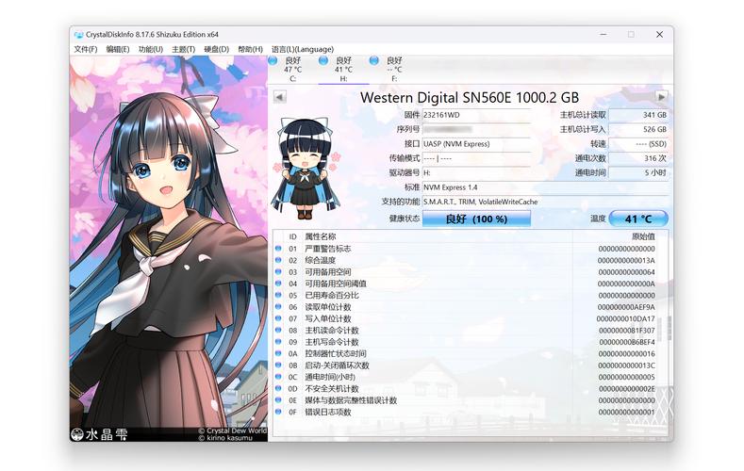Open the 主题(T) menu

pos(183,49)
